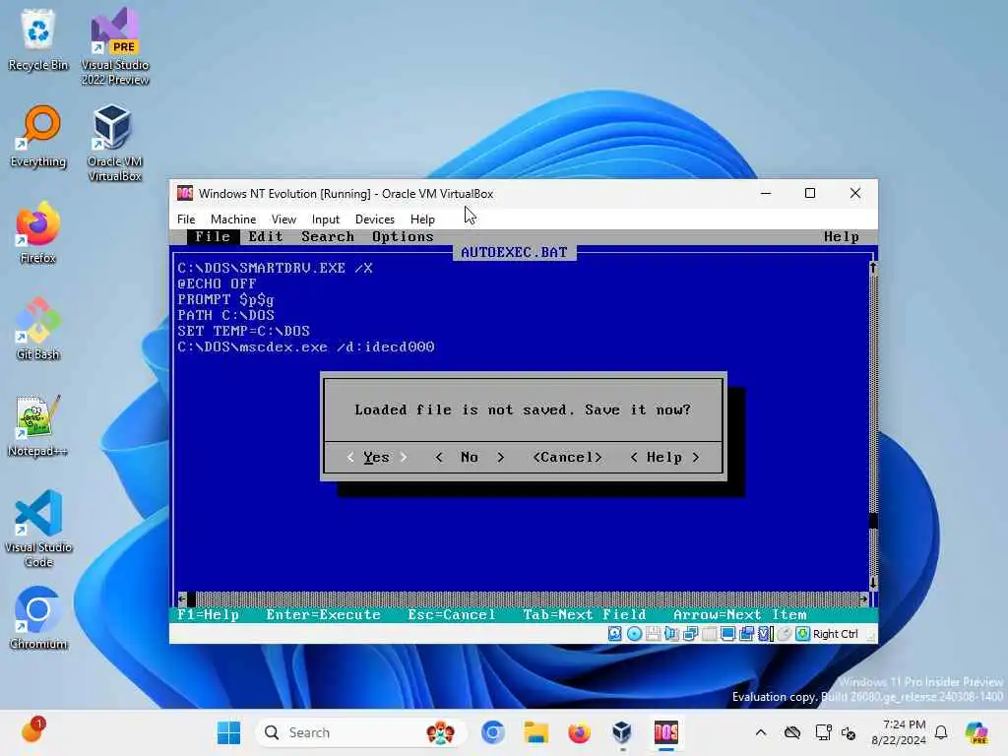The width and height of the screenshot is (1008, 756).
Task: Click the line 'SET TEMP=C:\DOS'
Action: tap(244, 331)
